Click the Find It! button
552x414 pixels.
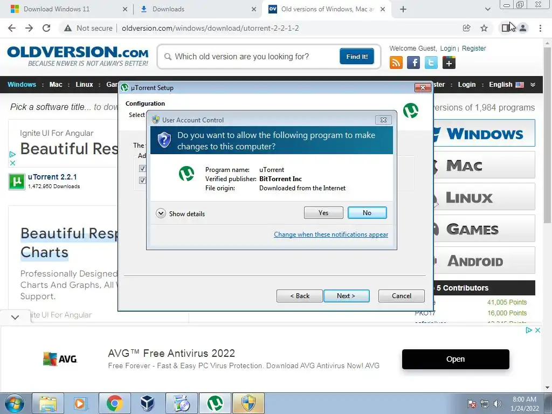357,57
